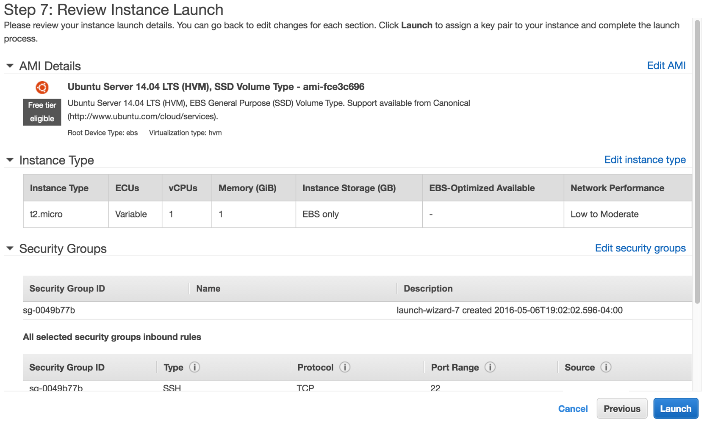Click the TCP protocol cell
This screenshot has width=704, height=424.
pyautogui.click(x=305, y=388)
